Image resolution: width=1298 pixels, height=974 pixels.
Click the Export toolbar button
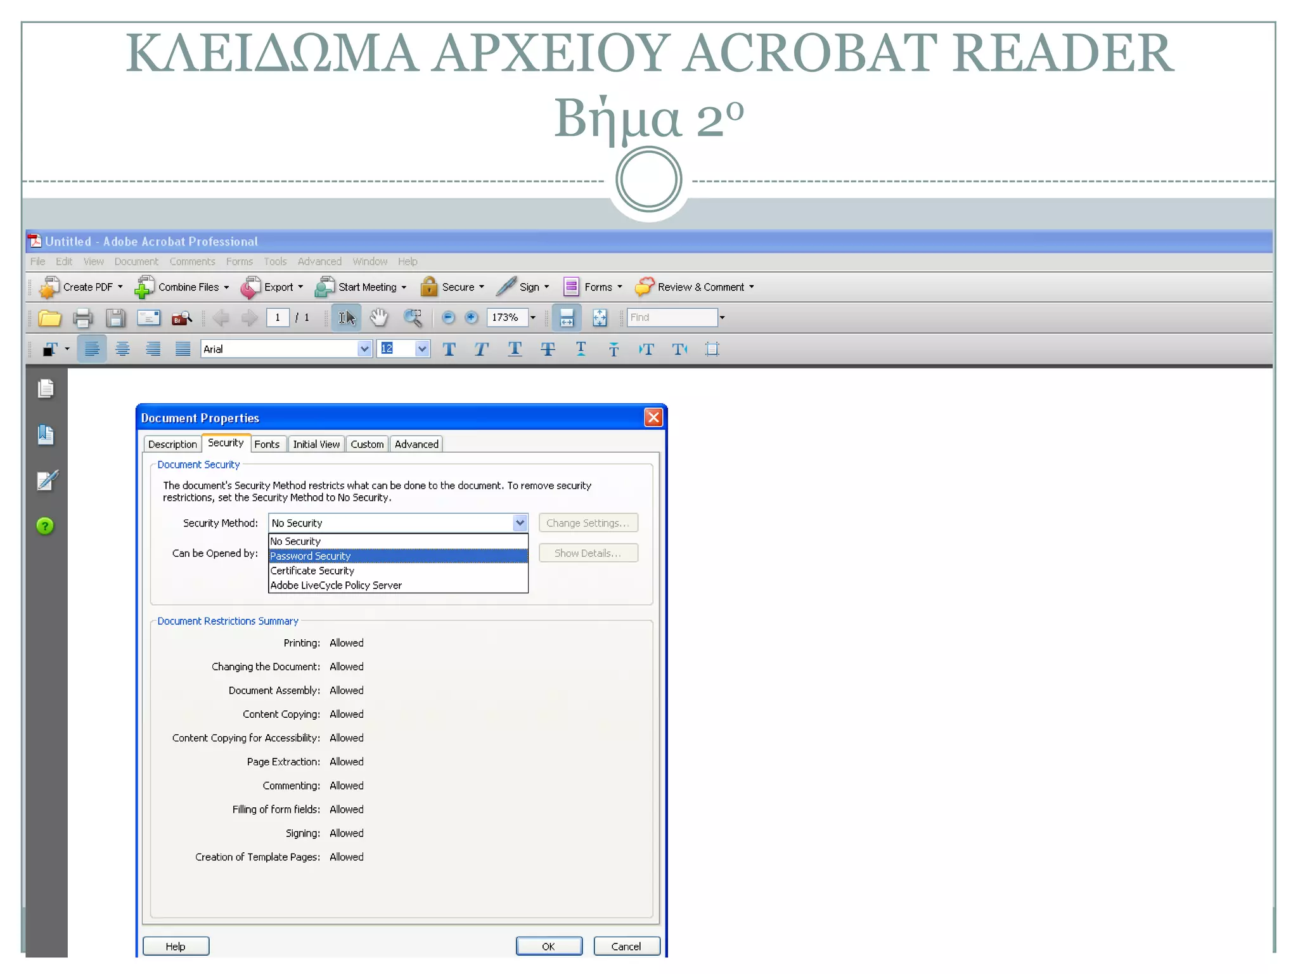click(272, 287)
